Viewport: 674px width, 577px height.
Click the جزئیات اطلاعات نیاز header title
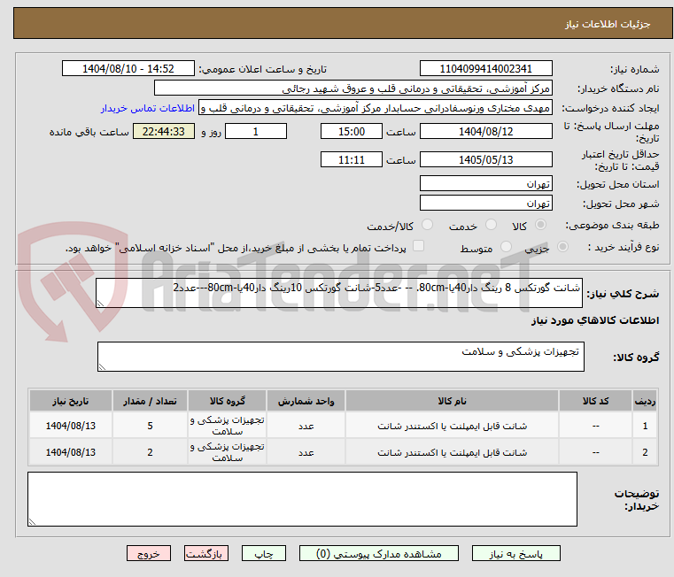pos(607,24)
